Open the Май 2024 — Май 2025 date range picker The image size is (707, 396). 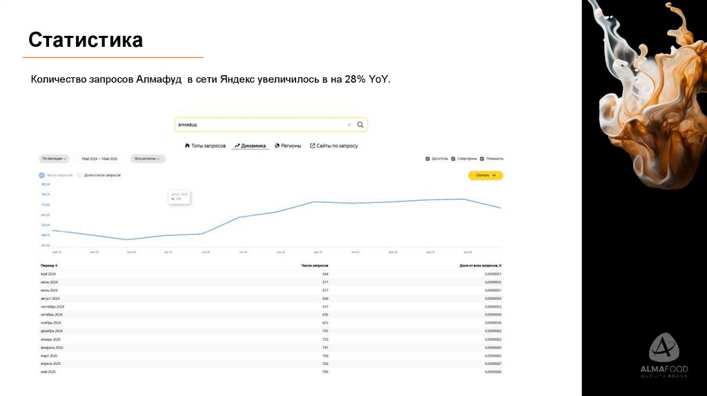click(x=99, y=159)
